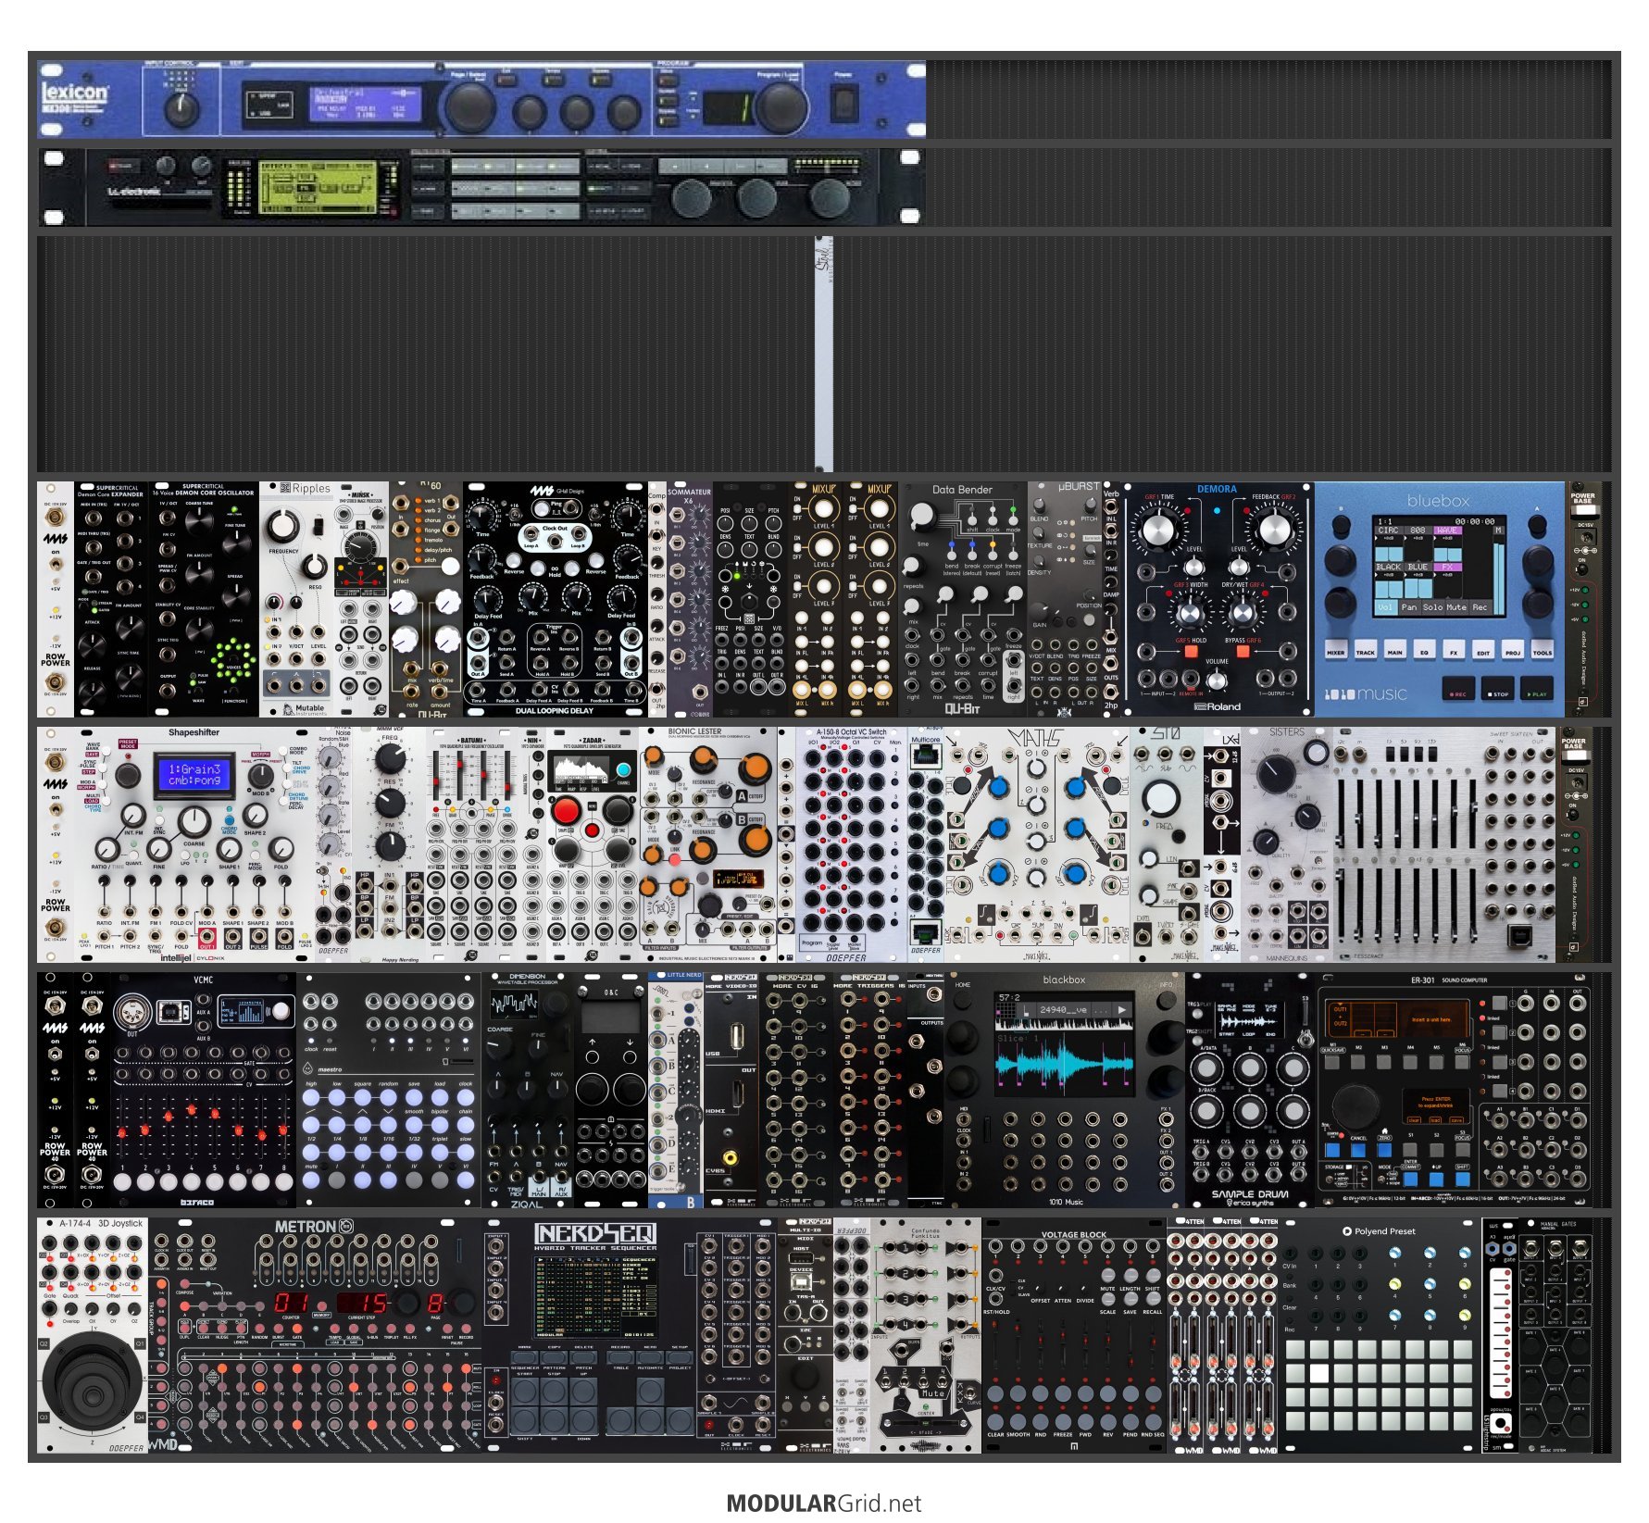Click the Demora FEEDBACK knob
The height and width of the screenshot is (1523, 1649).
[x=1275, y=530]
